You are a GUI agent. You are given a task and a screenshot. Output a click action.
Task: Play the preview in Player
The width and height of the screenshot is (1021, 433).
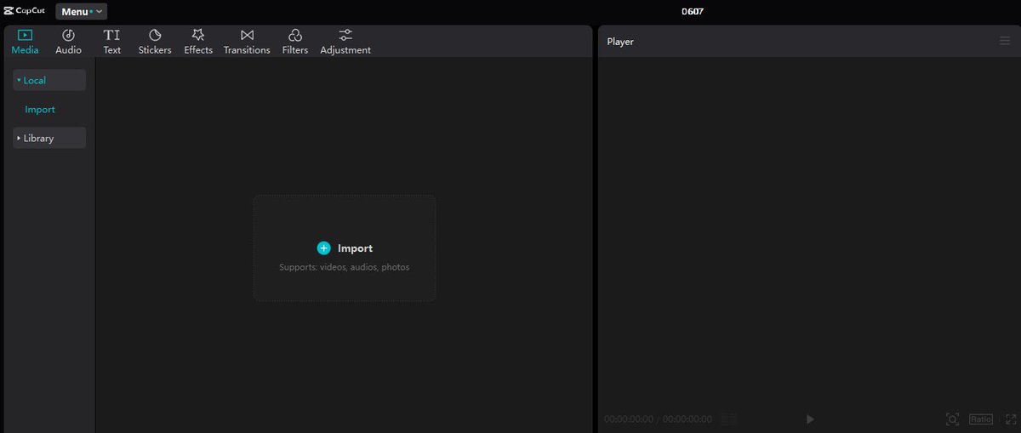810,419
